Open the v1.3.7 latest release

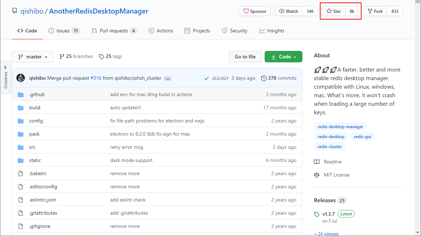point(328,214)
